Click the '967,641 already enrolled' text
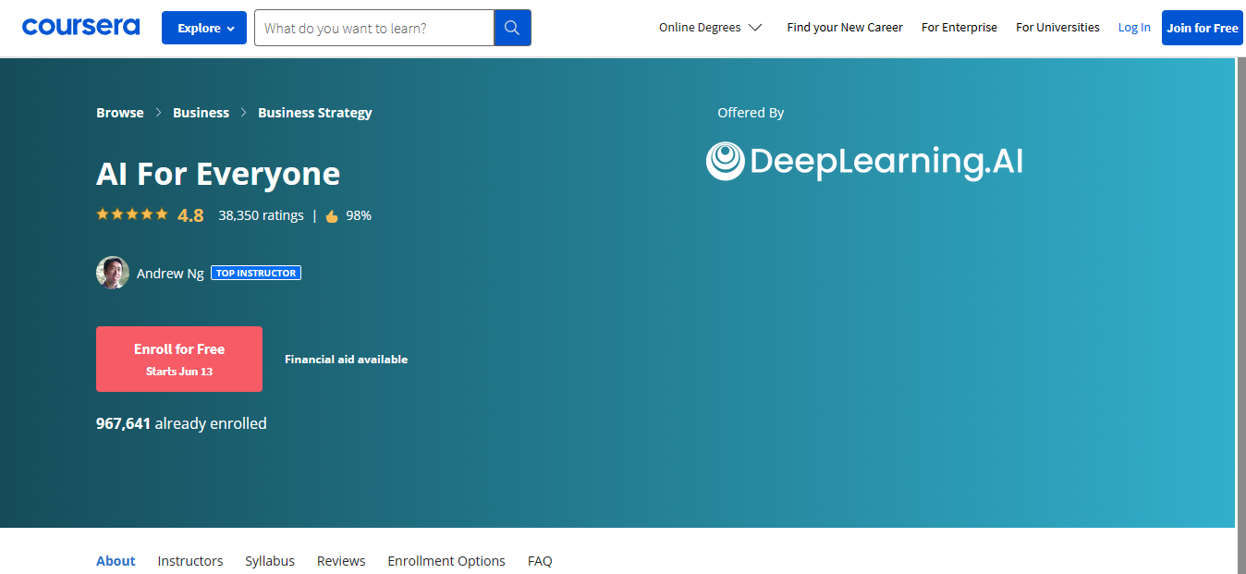This screenshot has width=1246, height=574. (x=181, y=423)
